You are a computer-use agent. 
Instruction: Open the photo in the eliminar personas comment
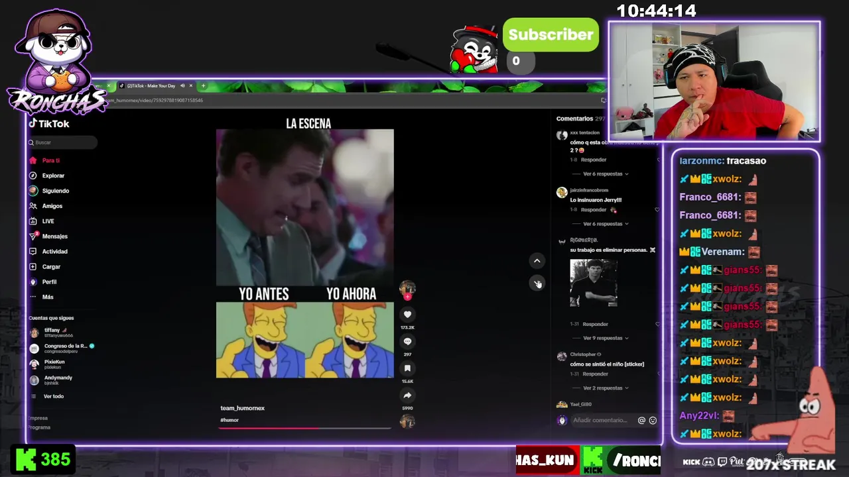pos(593,283)
